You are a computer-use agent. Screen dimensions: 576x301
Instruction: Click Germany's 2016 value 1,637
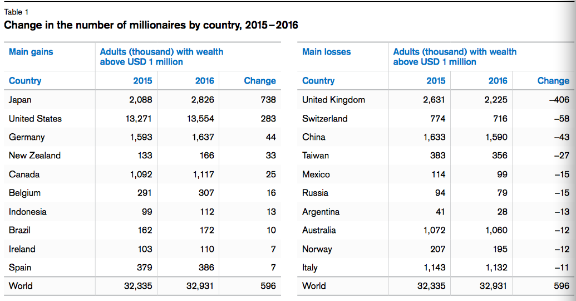tap(203, 137)
